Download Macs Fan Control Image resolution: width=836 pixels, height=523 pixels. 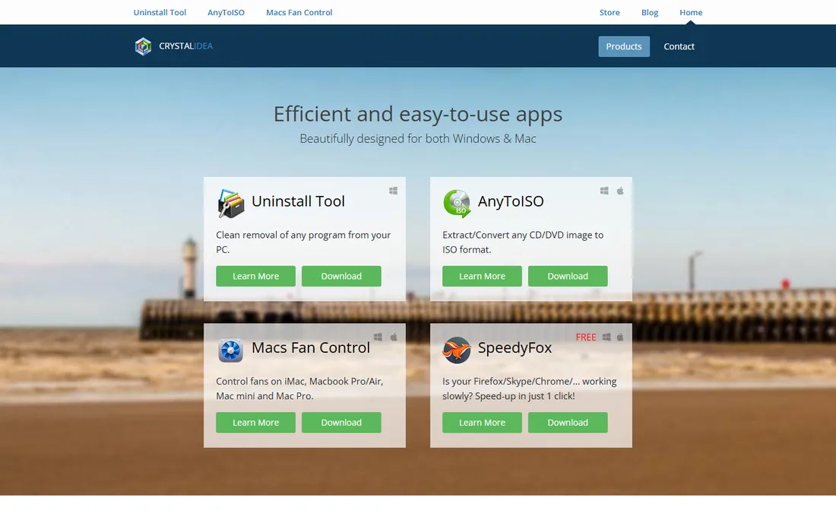[341, 422]
